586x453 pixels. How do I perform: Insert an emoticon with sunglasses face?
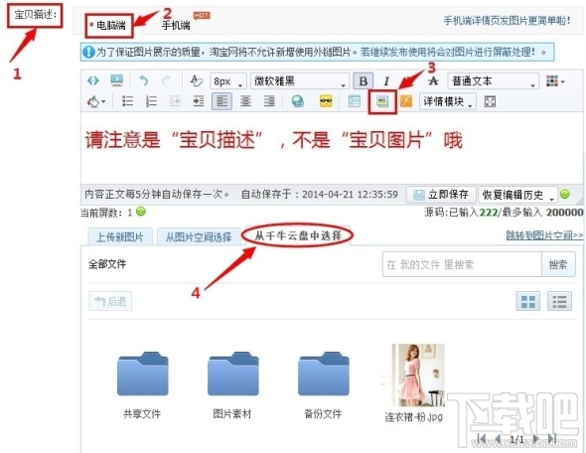[326, 101]
